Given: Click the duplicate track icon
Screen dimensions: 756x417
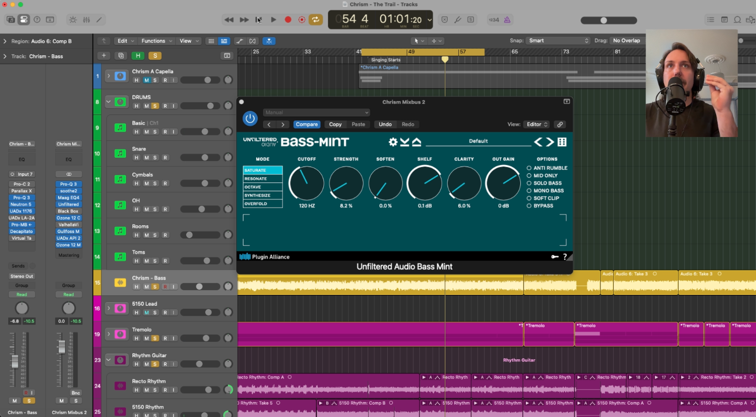Looking at the screenshot, I should tap(121, 56).
